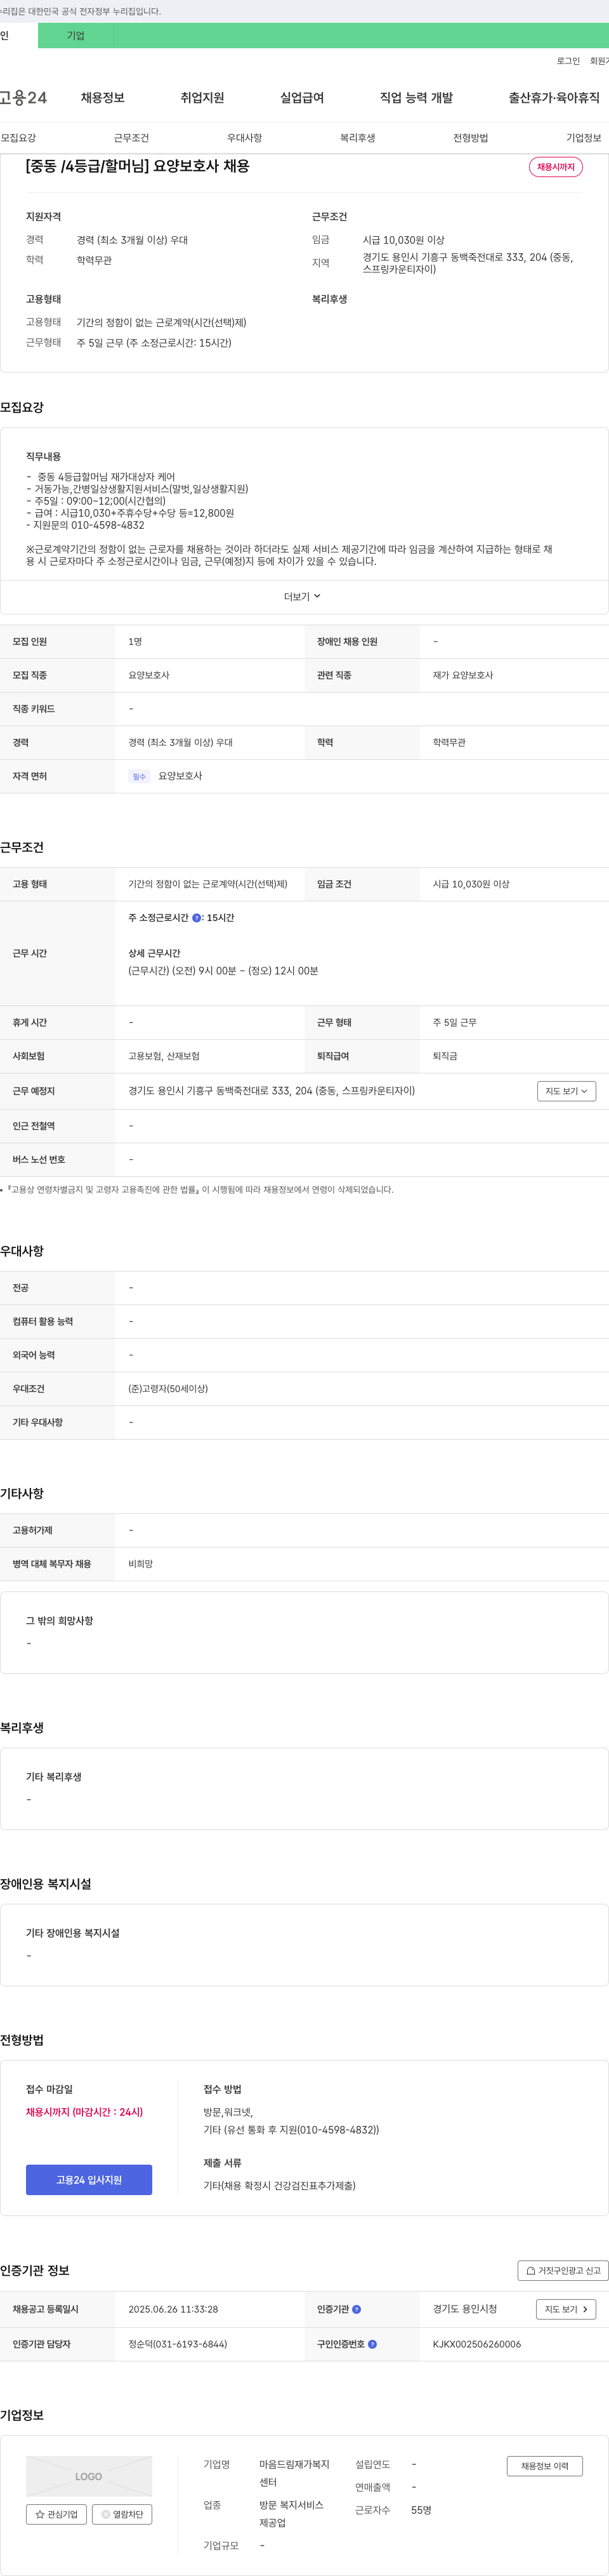Viewport: 609px width, 2576px height.
Task: Select 모집 인원 value 1명
Action: pyautogui.click(x=135, y=642)
